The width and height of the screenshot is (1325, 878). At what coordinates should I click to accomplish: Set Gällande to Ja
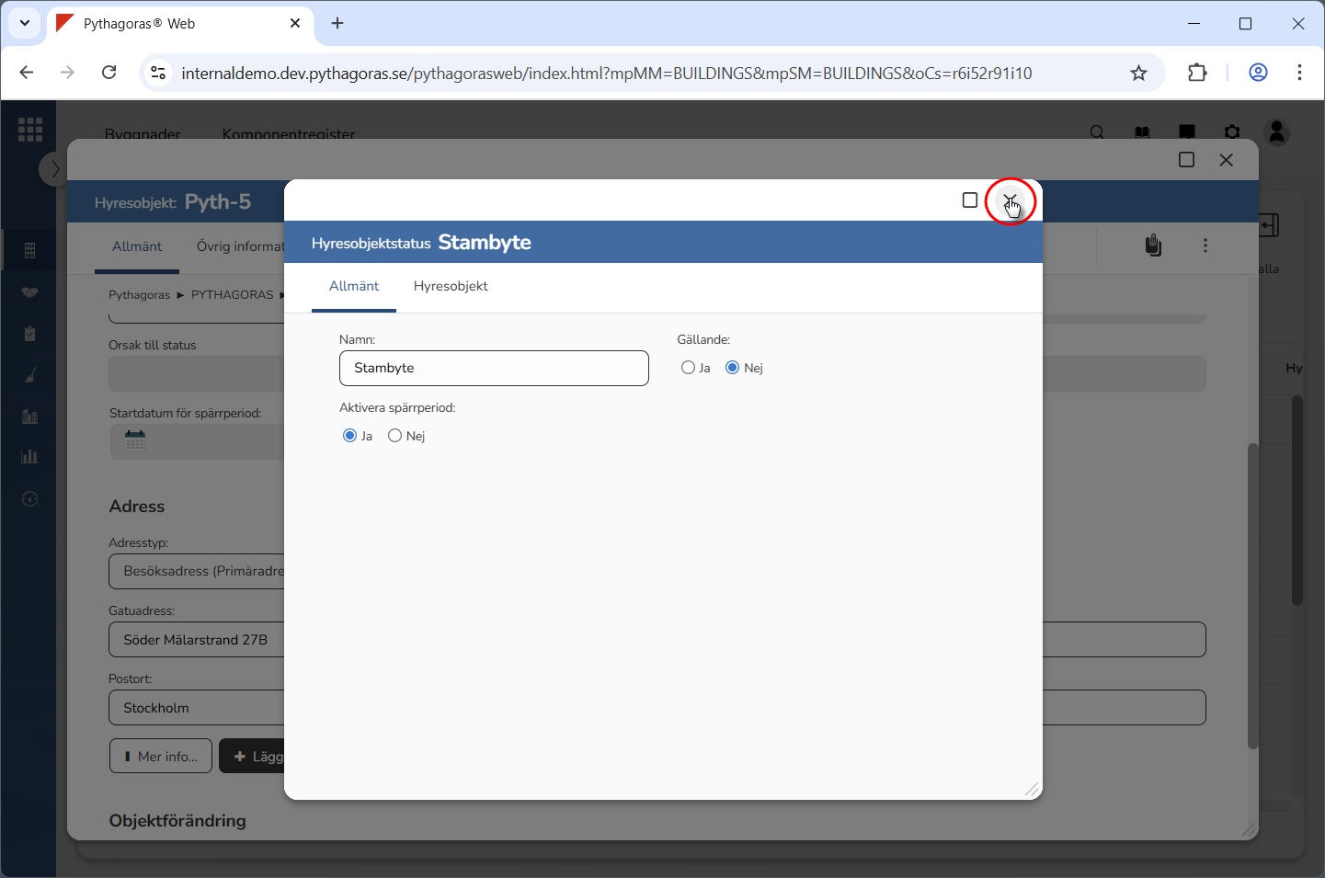(688, 368)
